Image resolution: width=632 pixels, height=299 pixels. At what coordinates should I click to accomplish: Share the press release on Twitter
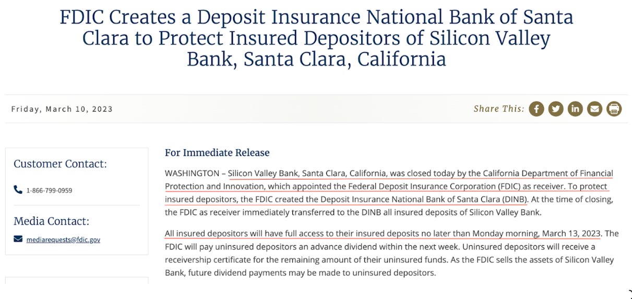[556, 109]
